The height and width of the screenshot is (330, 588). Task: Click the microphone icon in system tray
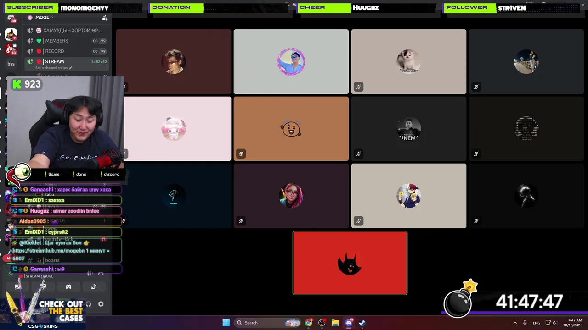pos(525,323)
